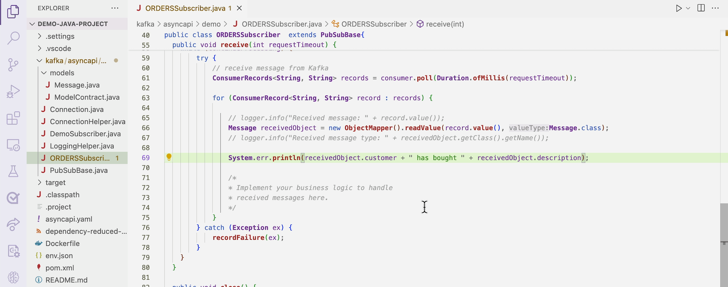Open the Extensions view
This screenshot has height=287, width=728.
[13, 118]
